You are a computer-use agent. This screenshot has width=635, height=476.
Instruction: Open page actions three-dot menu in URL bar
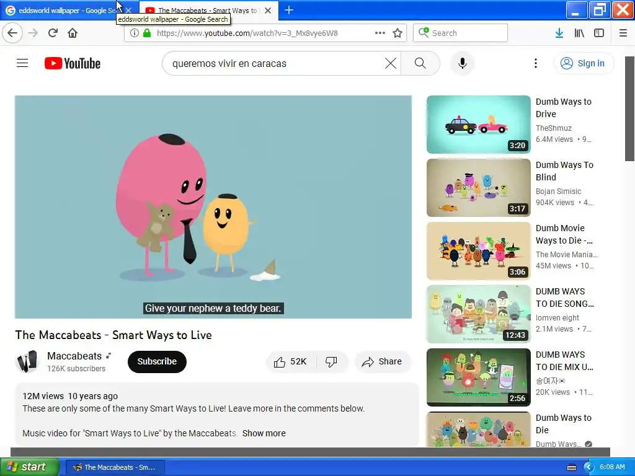pos(380,33)
